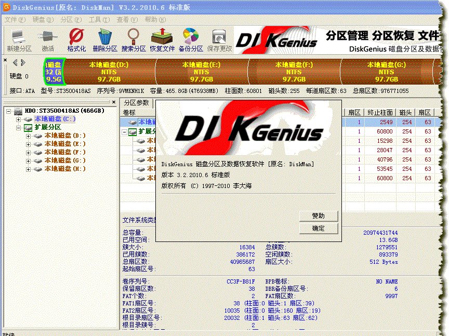Click volume serial value CC3F-B81F
449x336 pixels.
click(x=241, y=281)
